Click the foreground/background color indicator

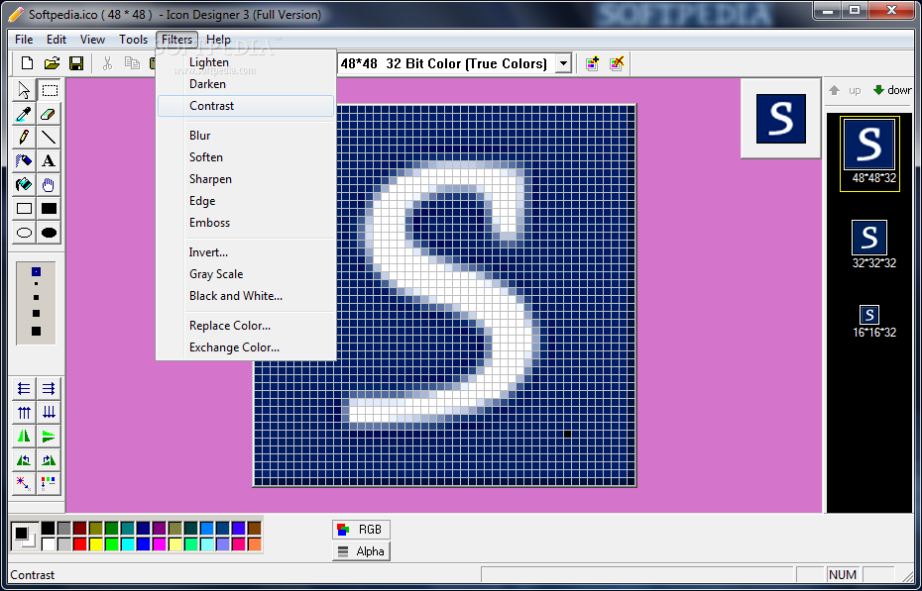[x=24, y=536]
